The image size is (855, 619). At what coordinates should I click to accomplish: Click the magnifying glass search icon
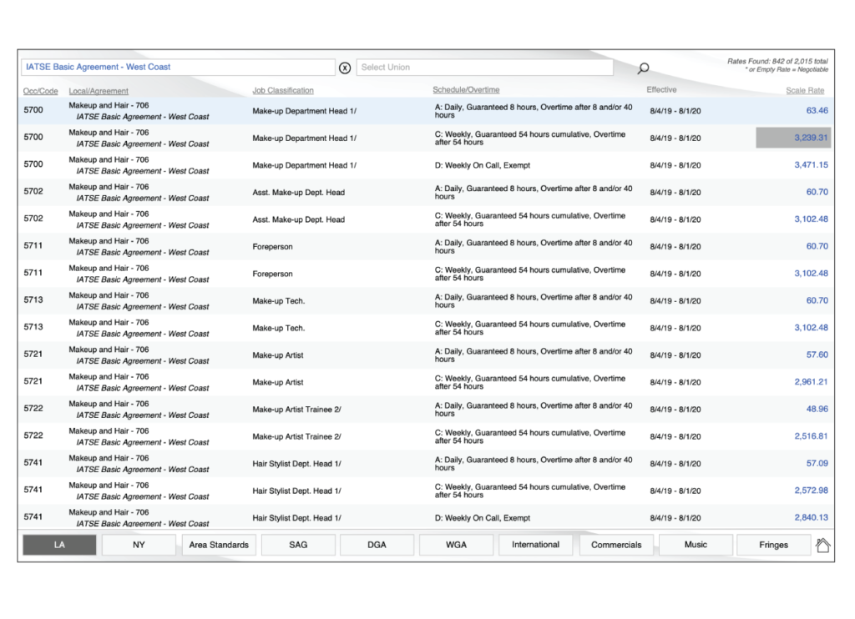(644, 68)
